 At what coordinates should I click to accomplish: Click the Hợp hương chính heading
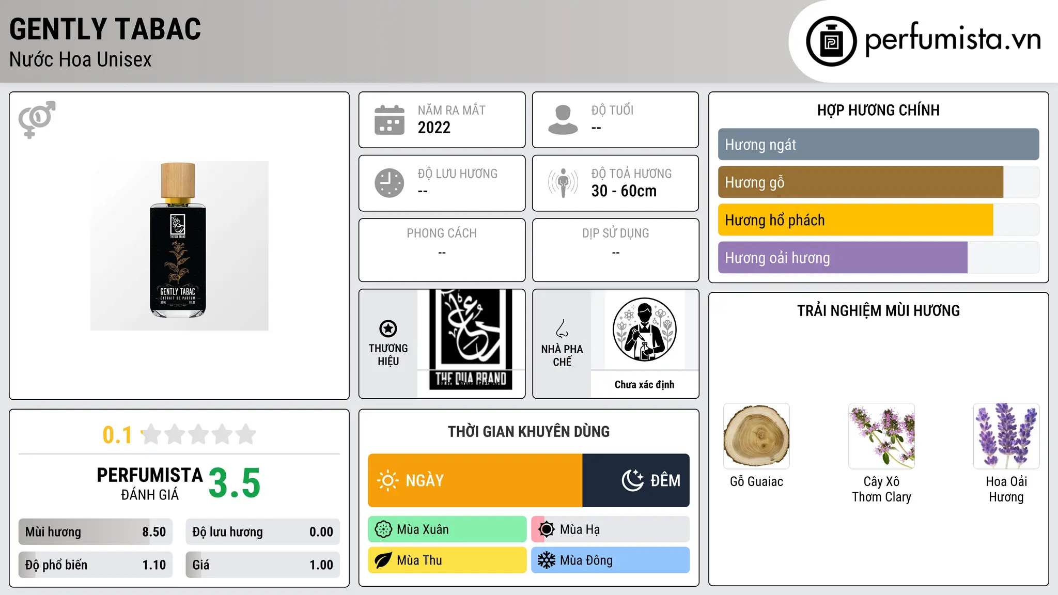[x=879, y=110]
